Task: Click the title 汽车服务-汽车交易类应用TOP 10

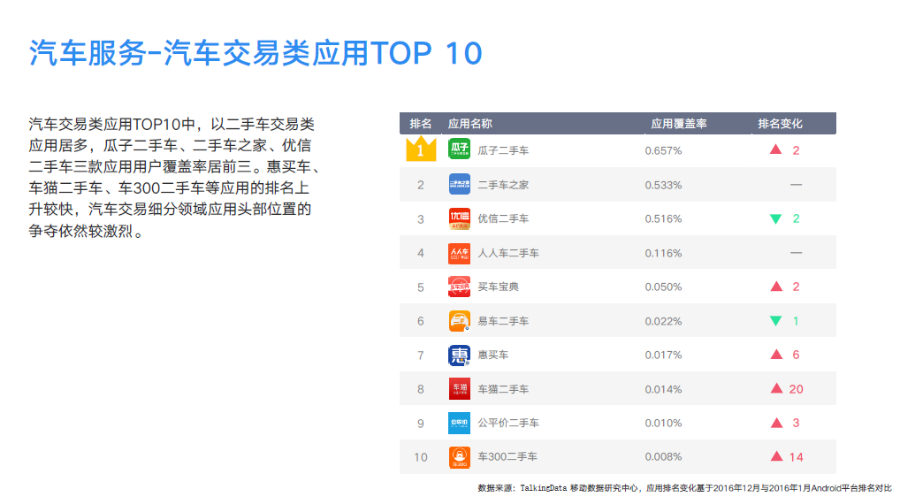Action: (x=256, y=53)
